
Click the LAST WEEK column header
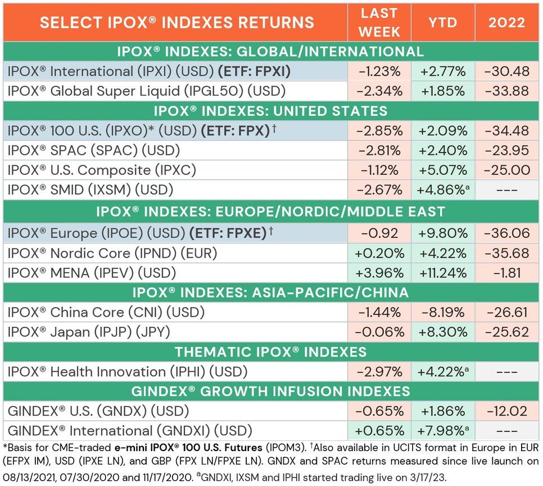point(379,22)
